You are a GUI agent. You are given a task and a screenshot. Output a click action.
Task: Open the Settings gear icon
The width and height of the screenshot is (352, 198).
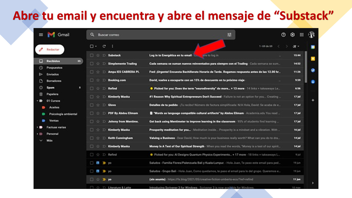coord(293,35)
